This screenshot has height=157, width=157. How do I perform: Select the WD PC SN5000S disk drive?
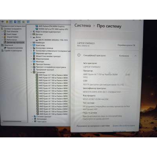tap(53, 40)
